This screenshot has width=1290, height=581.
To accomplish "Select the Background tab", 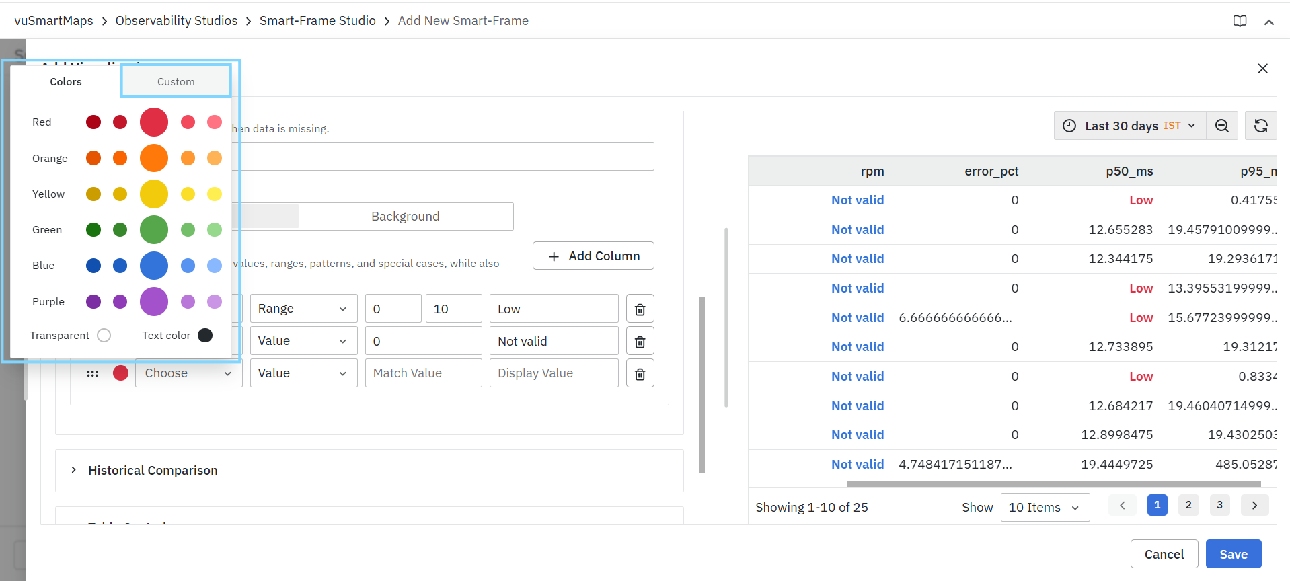I will [x=406, y=217].
